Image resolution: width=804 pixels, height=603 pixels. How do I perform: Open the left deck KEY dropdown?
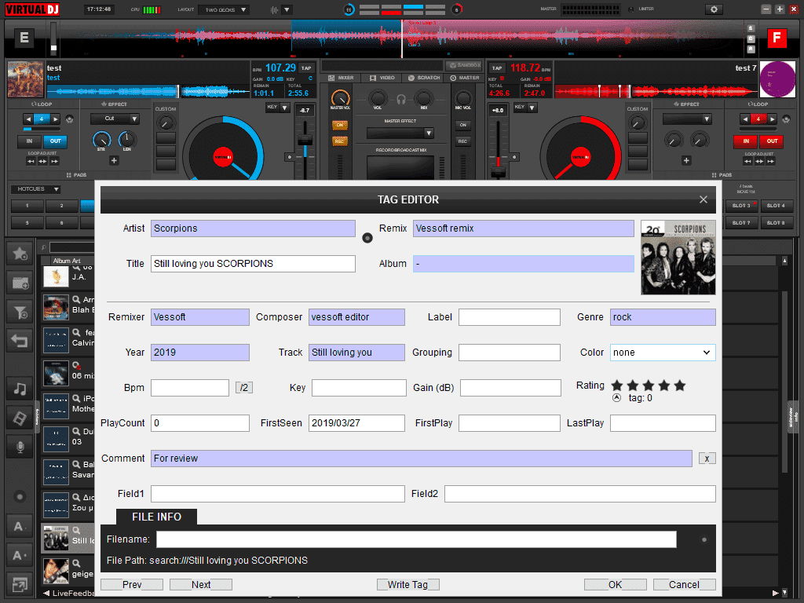[277, 108]
